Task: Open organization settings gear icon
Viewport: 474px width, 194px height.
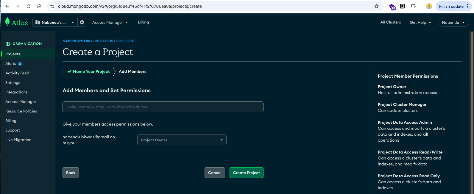Action: coord(82,22)
